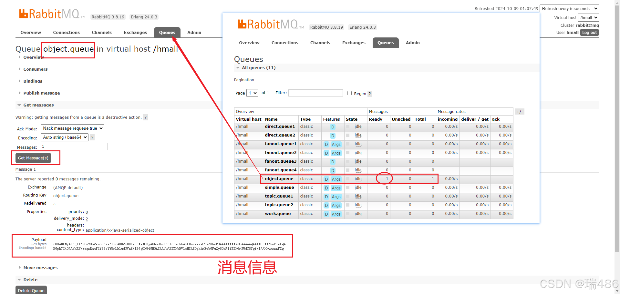Open the Exchanges tab in main window
The width and height of the screenshot is (620, 294).
(x=135, y=33)
